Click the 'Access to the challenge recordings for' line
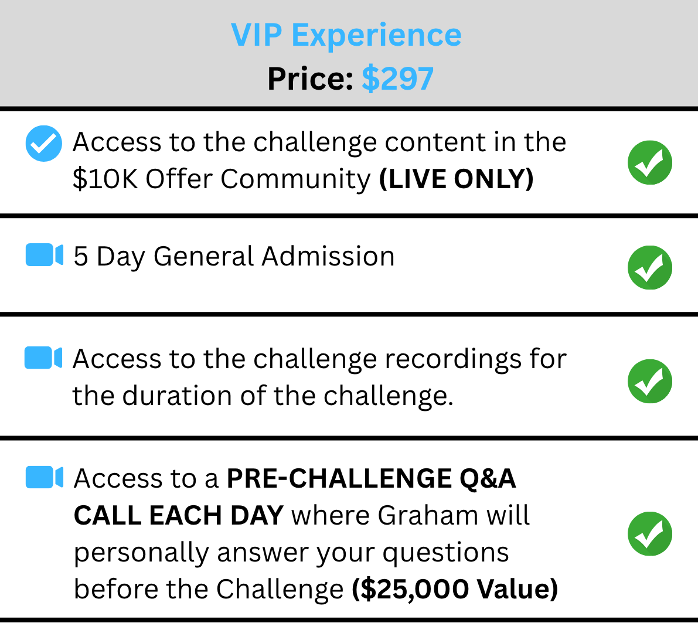 pos(319,359)
